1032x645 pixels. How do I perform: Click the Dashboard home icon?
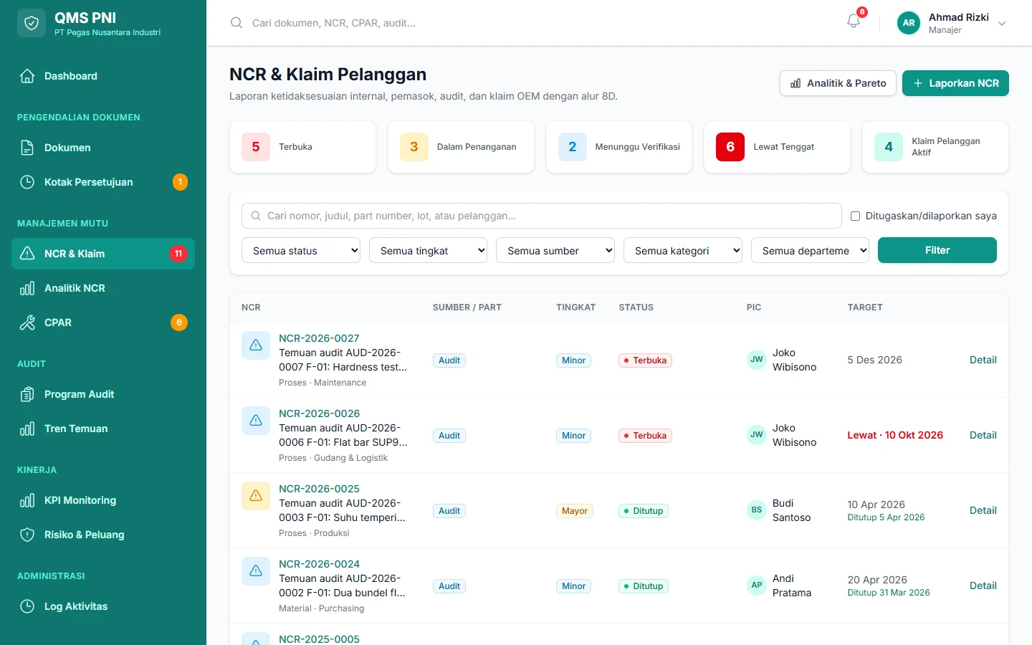click(27, 76)
